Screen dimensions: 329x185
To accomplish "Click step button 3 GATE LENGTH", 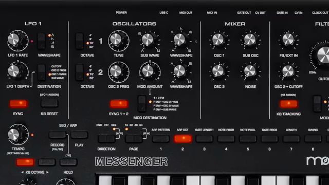I will pyautogui.click(x=205, y=139).
